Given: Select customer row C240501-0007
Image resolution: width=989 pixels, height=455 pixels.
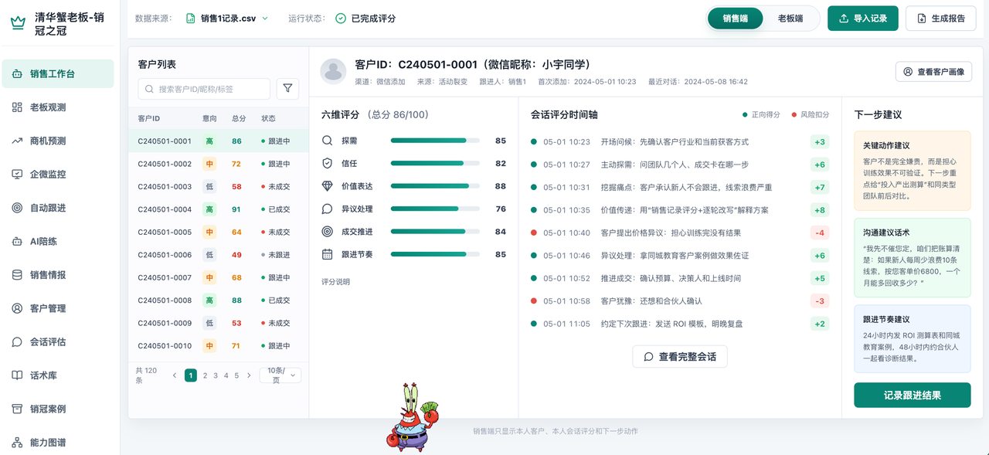Looking at the screenshot, I should (x=218, y=277).
